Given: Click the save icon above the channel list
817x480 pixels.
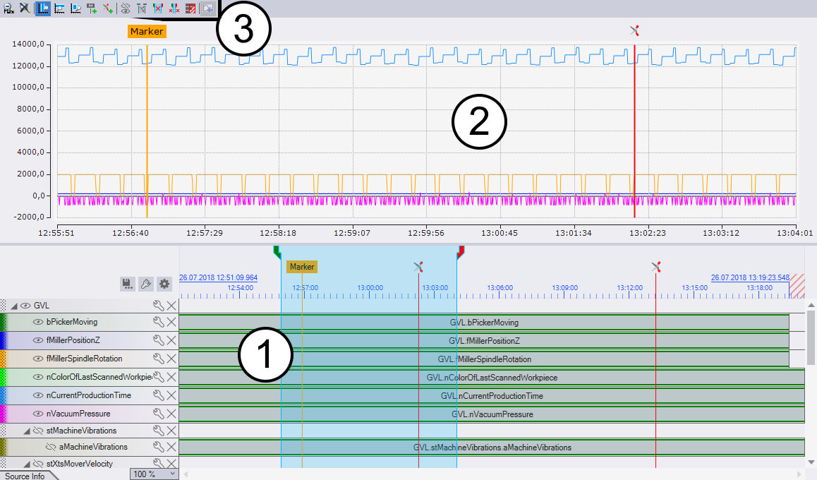Looking at the screenshot, I should [x=127, y=284].
